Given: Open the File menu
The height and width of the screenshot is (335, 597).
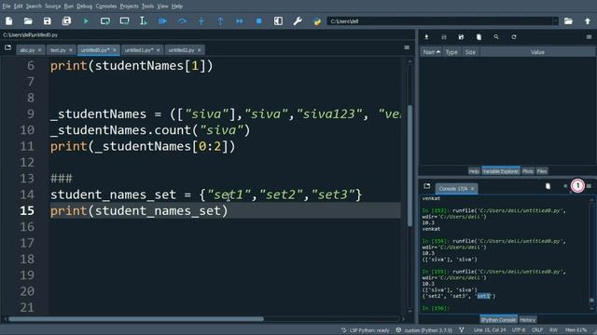Looking at the screenshot, I should click(7, 7).
